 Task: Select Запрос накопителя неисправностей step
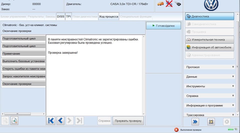[23, 76]
